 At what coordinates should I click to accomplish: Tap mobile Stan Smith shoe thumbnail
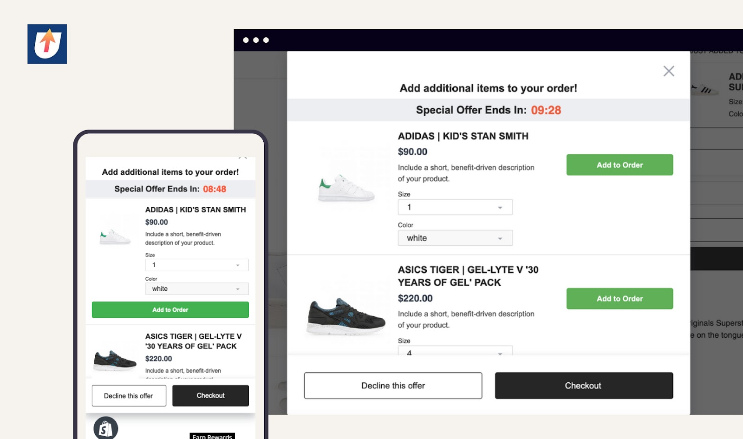point(115,236)
